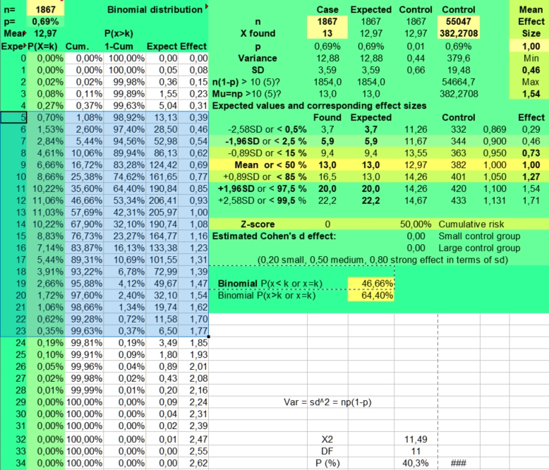Click the 'Variance' row label
The width and height of the screenshot is (549, 470).
coord(258,59)
